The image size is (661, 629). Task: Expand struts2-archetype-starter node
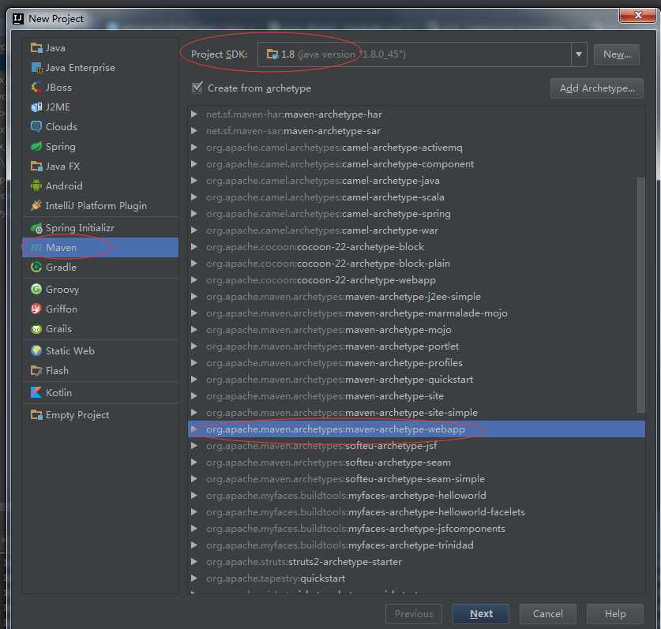(x=194, y=562)
